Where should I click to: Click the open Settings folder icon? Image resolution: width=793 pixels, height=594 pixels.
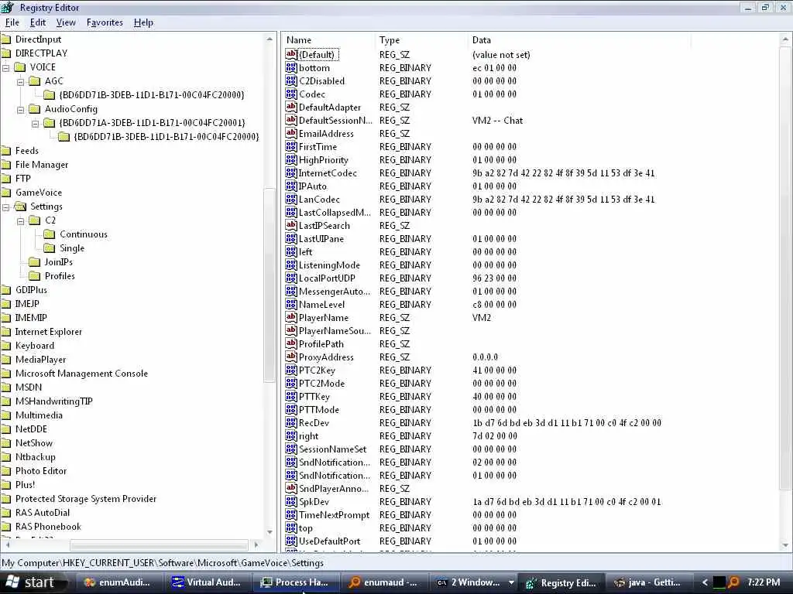[x=21, y=207]
